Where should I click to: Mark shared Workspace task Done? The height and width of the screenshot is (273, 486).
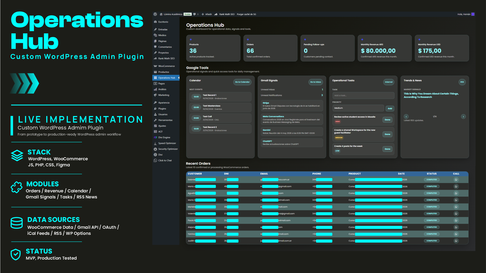click(x=387, y=134)
